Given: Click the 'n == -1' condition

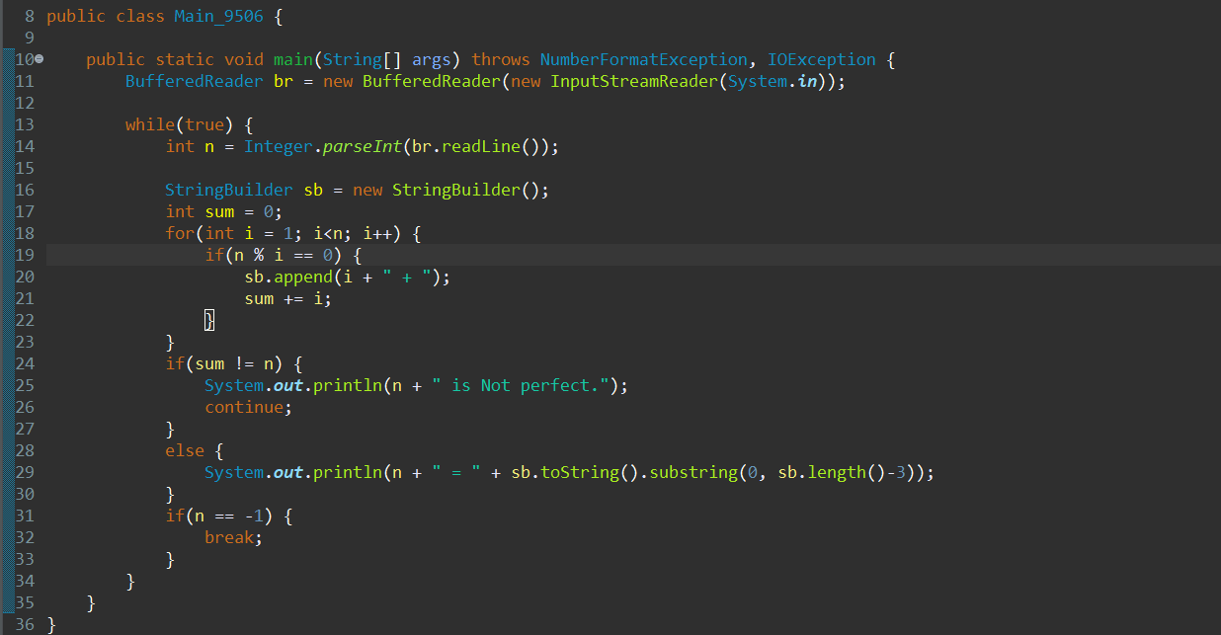Looking at the screenshot, I should point(229,516).
